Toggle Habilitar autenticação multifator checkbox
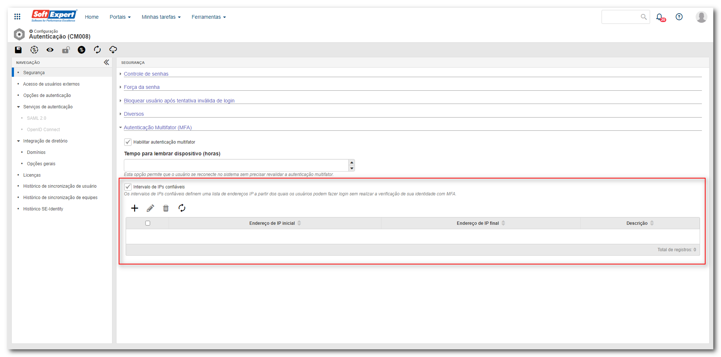Viewport: 721px width, 357px height. 128,142
